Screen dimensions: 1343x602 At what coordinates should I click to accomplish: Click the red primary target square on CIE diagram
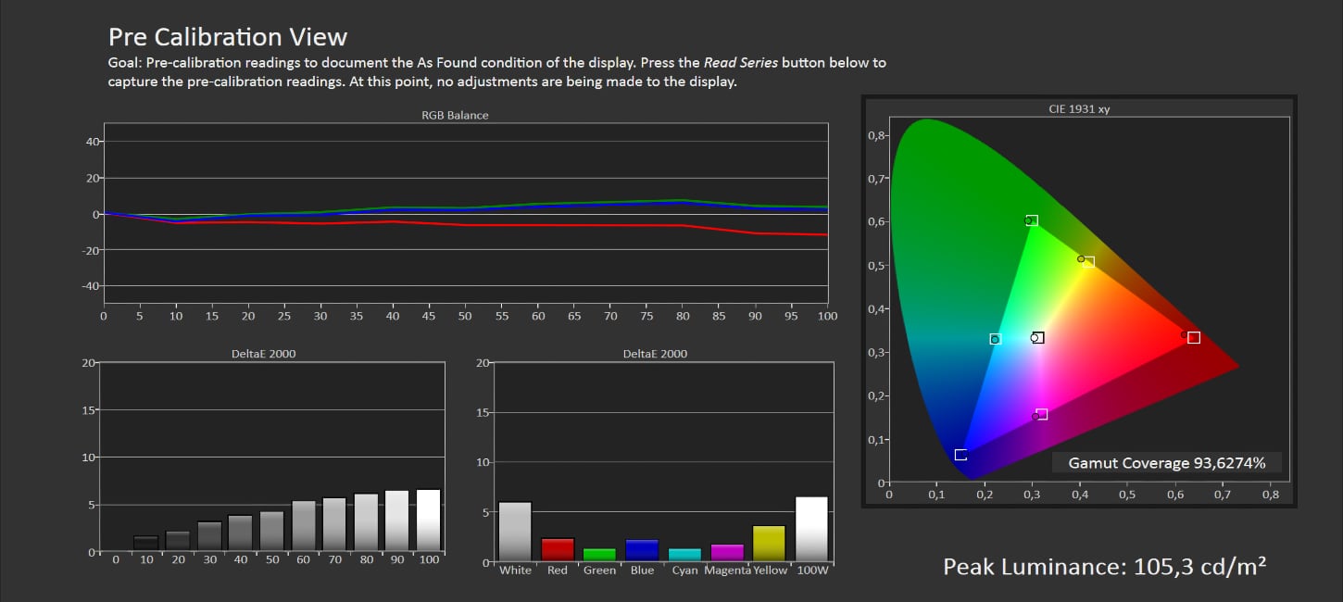pyautogui.click(x=1194, y=338)
